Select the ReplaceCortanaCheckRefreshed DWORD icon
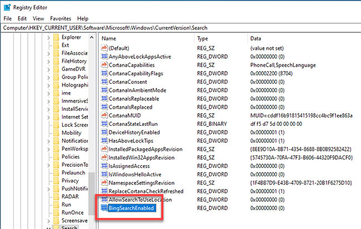 tap(104, 191)
